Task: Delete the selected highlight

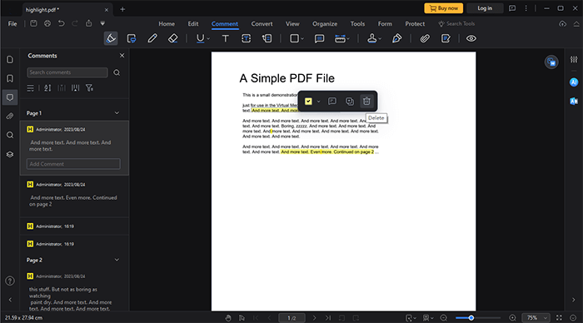Action: click(x=366, y=101)
